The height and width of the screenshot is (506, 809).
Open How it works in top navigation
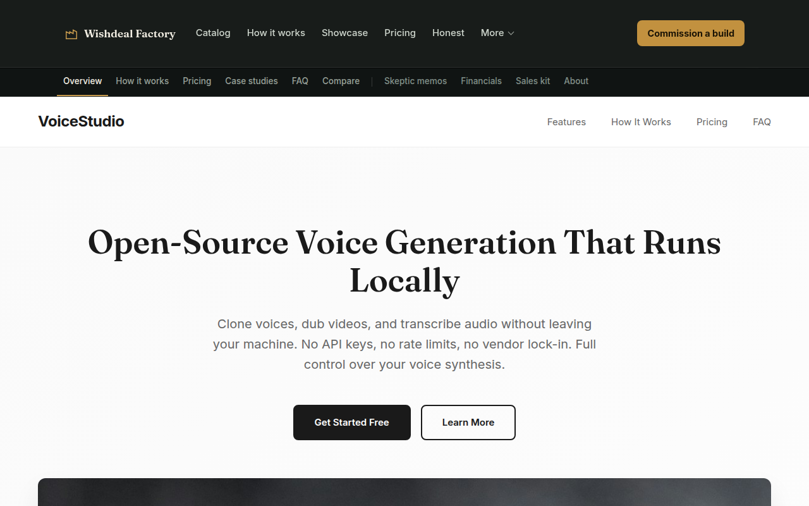(276, 33)
